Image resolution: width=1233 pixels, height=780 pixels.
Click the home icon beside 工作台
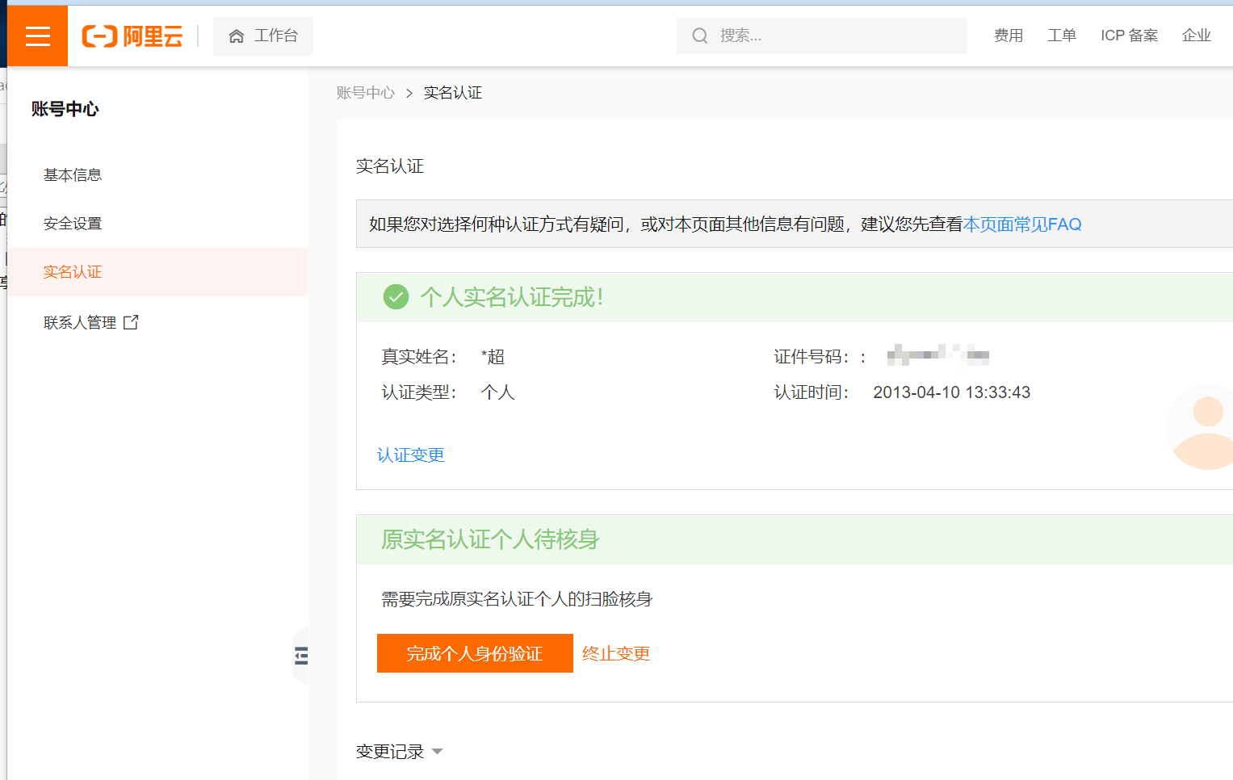click(237, 36)
